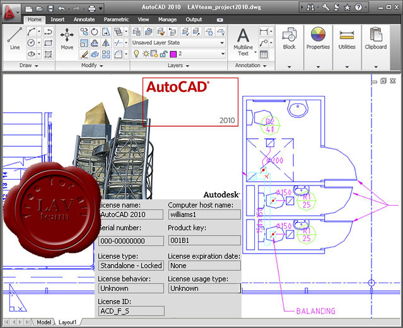Open the Home ribbon tab
403x328 pixels.
35,20
